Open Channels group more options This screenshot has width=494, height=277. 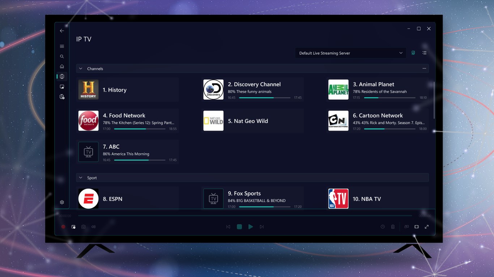[424, 69]
